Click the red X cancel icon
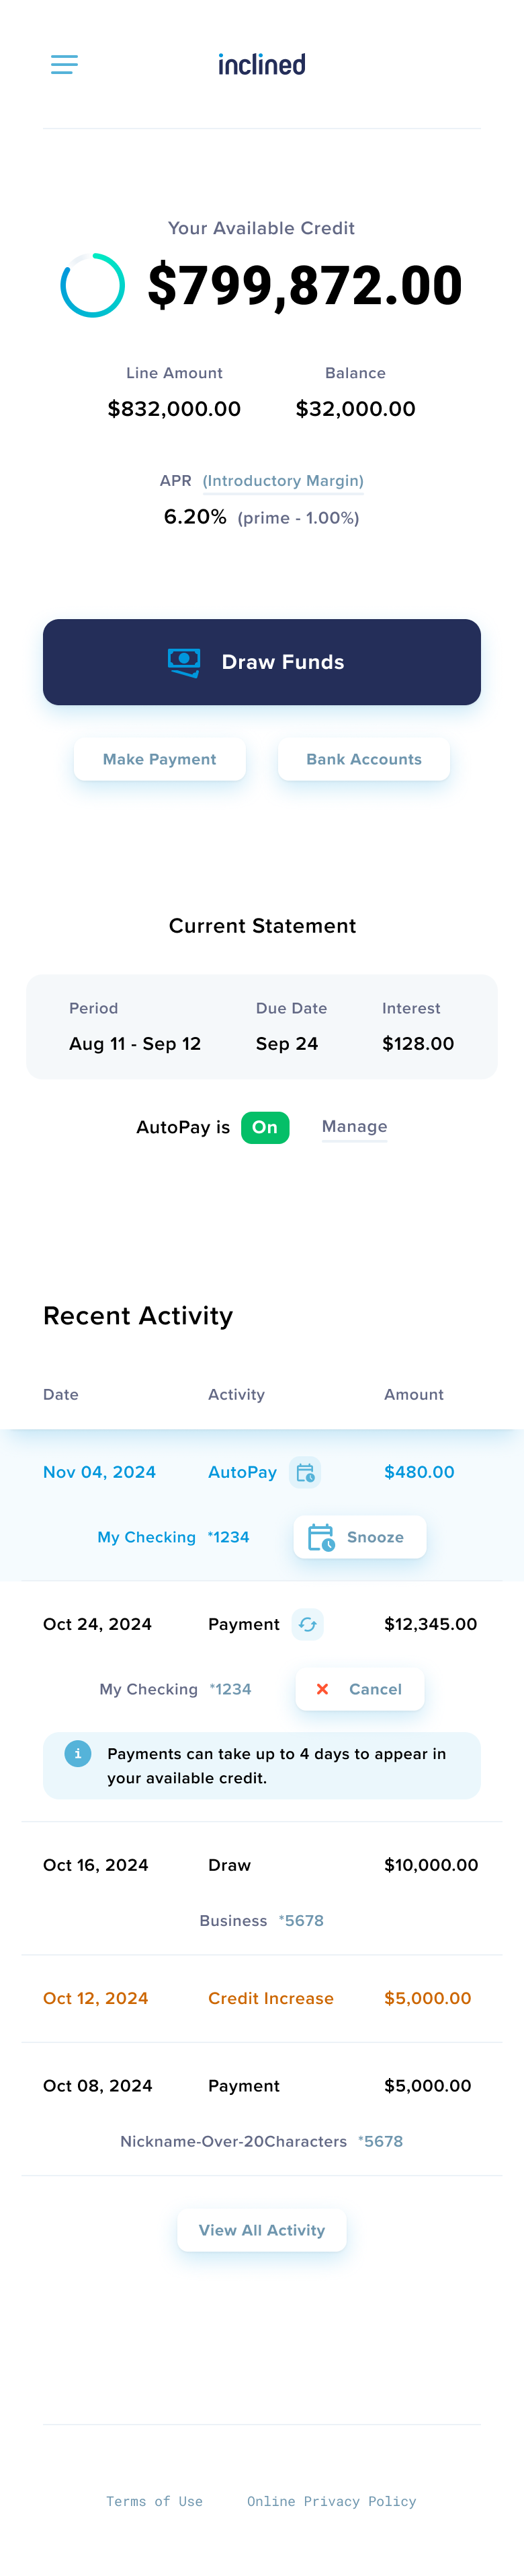This screenshot has width=524, height=2576. coord(322,1690)
